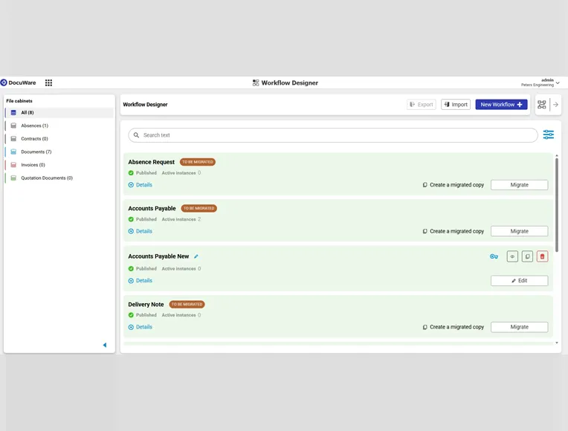
Task: Open the filter settings sliders icon
Action: click(548, 135)
